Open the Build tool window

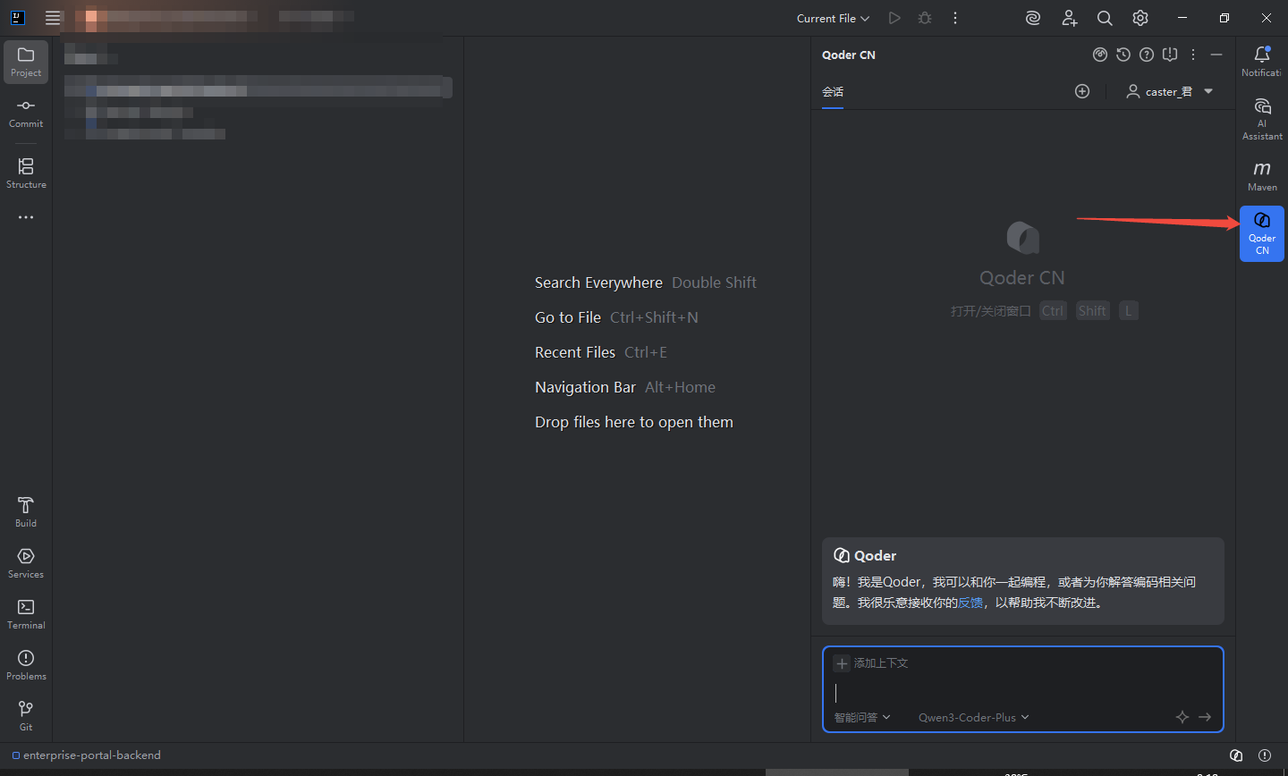tap(26, 512)
